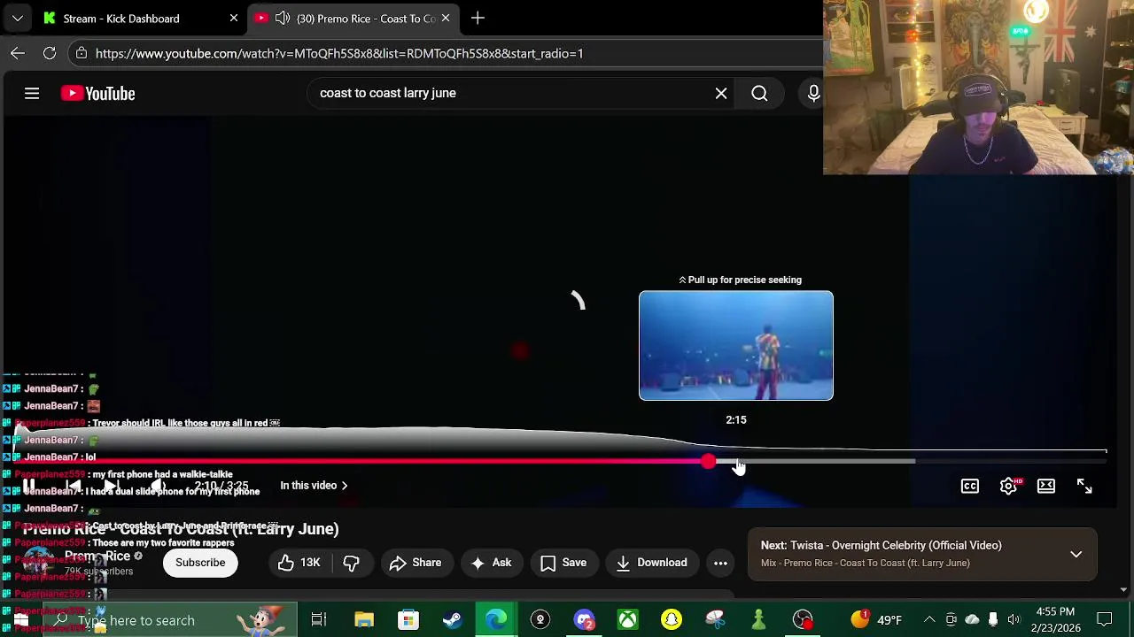Start voice search with microphone
Image resolution: width=1134 pixels, height=637 pixels.
tap(813, 93)
